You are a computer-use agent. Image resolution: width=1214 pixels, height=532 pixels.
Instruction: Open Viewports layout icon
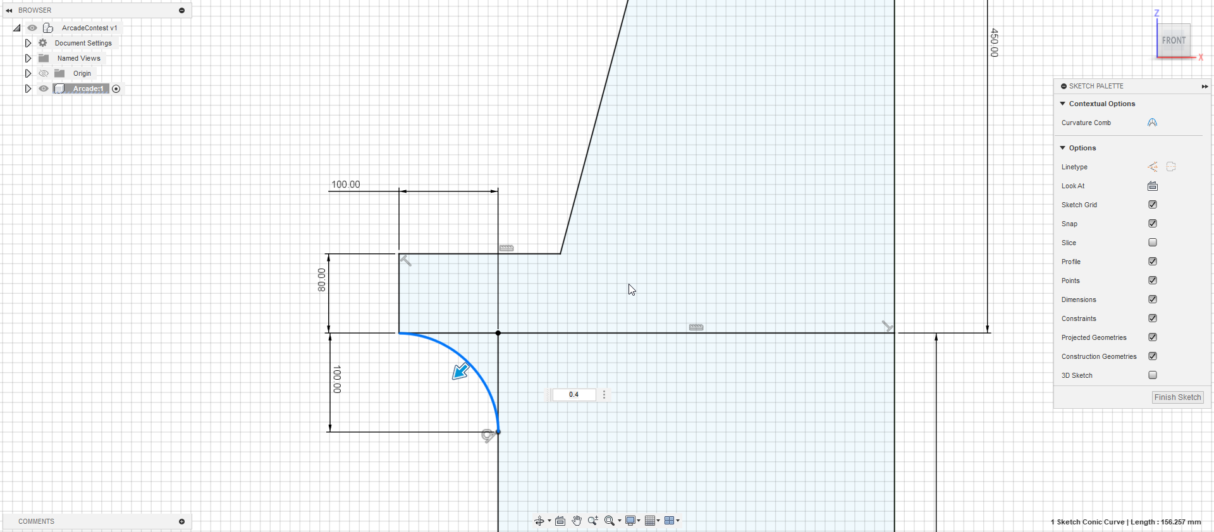click(670, 521)
